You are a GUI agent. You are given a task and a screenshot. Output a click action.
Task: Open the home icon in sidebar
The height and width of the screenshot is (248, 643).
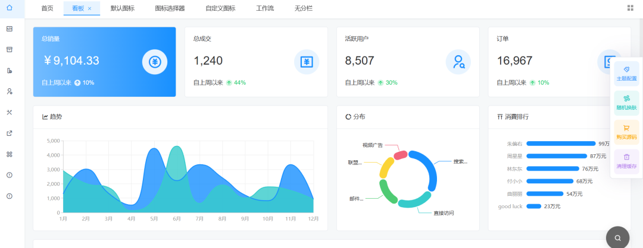(x=10, y=8)
